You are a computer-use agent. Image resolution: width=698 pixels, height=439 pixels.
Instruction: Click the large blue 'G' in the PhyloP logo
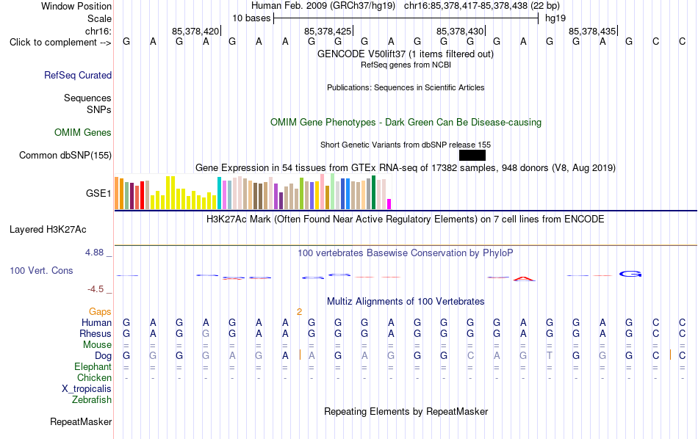point(630,274)
